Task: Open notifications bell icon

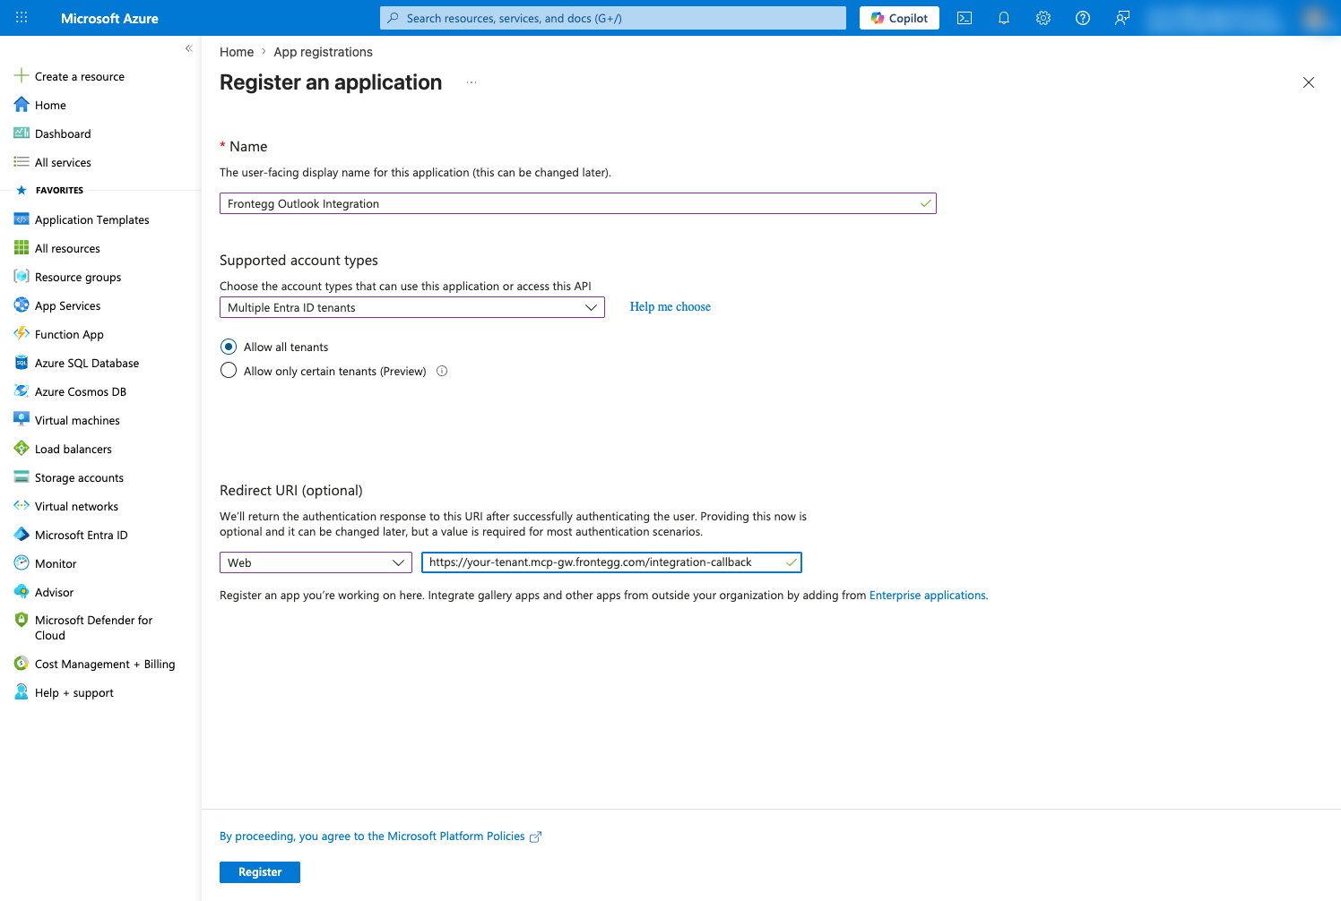Action: point(1004,18)
